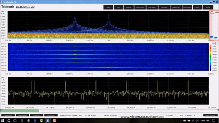Click the OneDrive cloud tray icon

pyautogui.click(x=185, y=121)
